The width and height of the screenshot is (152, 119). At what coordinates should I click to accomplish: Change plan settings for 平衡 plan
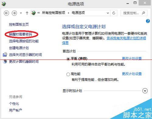point(132,58)
